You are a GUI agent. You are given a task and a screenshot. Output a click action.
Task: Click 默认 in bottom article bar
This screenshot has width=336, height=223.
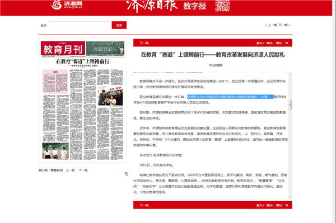point(279,206)
